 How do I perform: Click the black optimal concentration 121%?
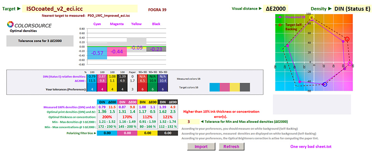pos(168,117)
